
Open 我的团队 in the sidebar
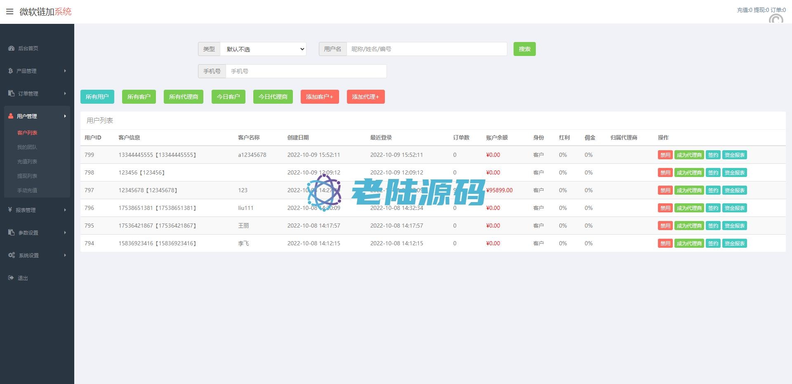pyautogui.click(x=27, y=147)
